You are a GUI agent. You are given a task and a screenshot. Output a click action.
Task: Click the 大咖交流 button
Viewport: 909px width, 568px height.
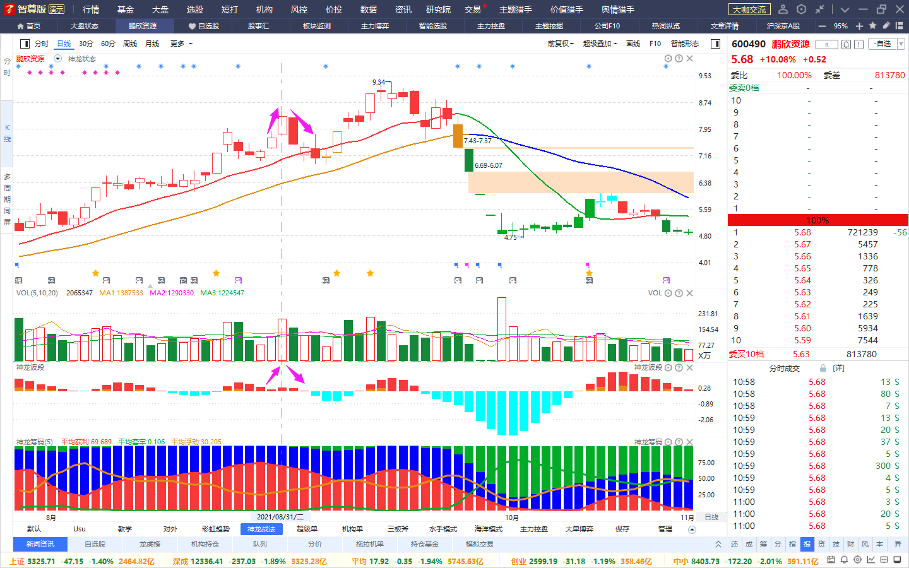[x=749, y=9]
